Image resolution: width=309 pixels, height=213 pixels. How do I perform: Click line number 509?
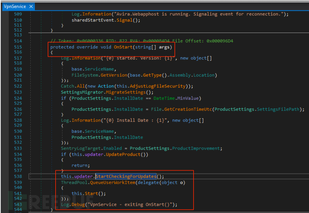pos(18,14)
